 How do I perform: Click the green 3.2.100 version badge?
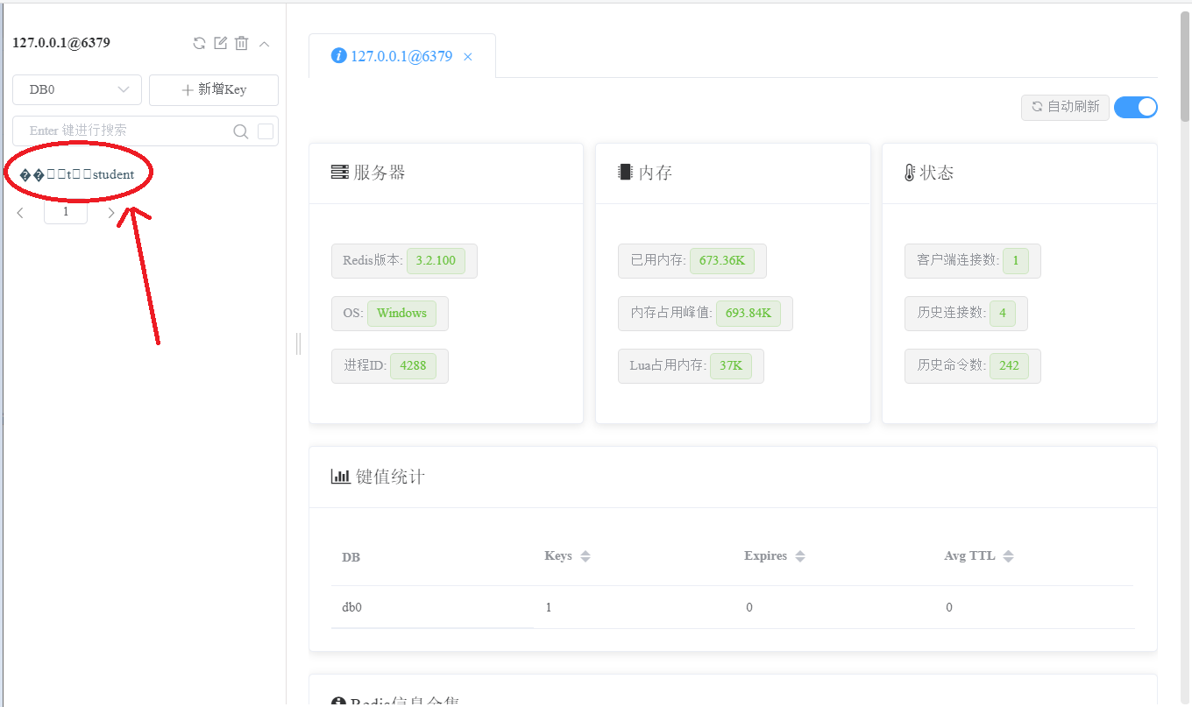438,260
